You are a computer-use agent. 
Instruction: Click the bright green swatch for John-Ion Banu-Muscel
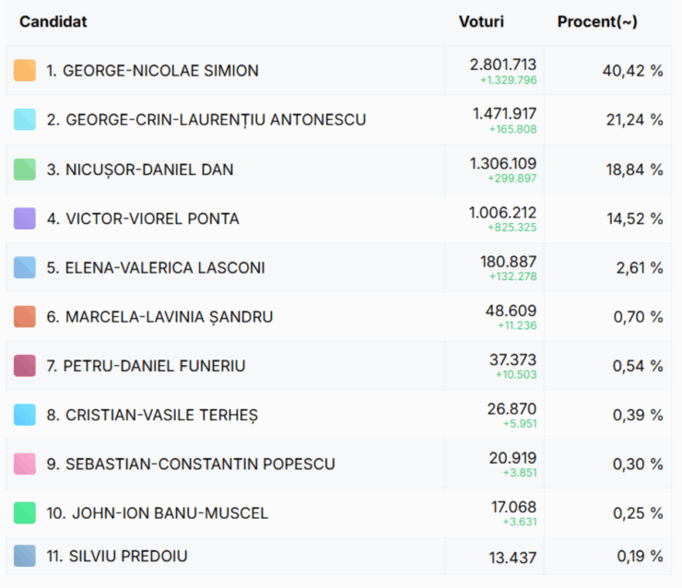pyautogui.click(x=25, y=512)
